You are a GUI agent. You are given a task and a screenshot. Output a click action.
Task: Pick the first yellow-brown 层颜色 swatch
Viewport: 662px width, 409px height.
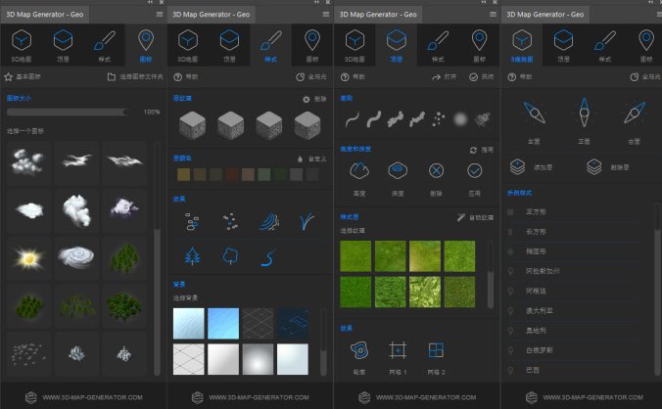click(x=181, y=174)
